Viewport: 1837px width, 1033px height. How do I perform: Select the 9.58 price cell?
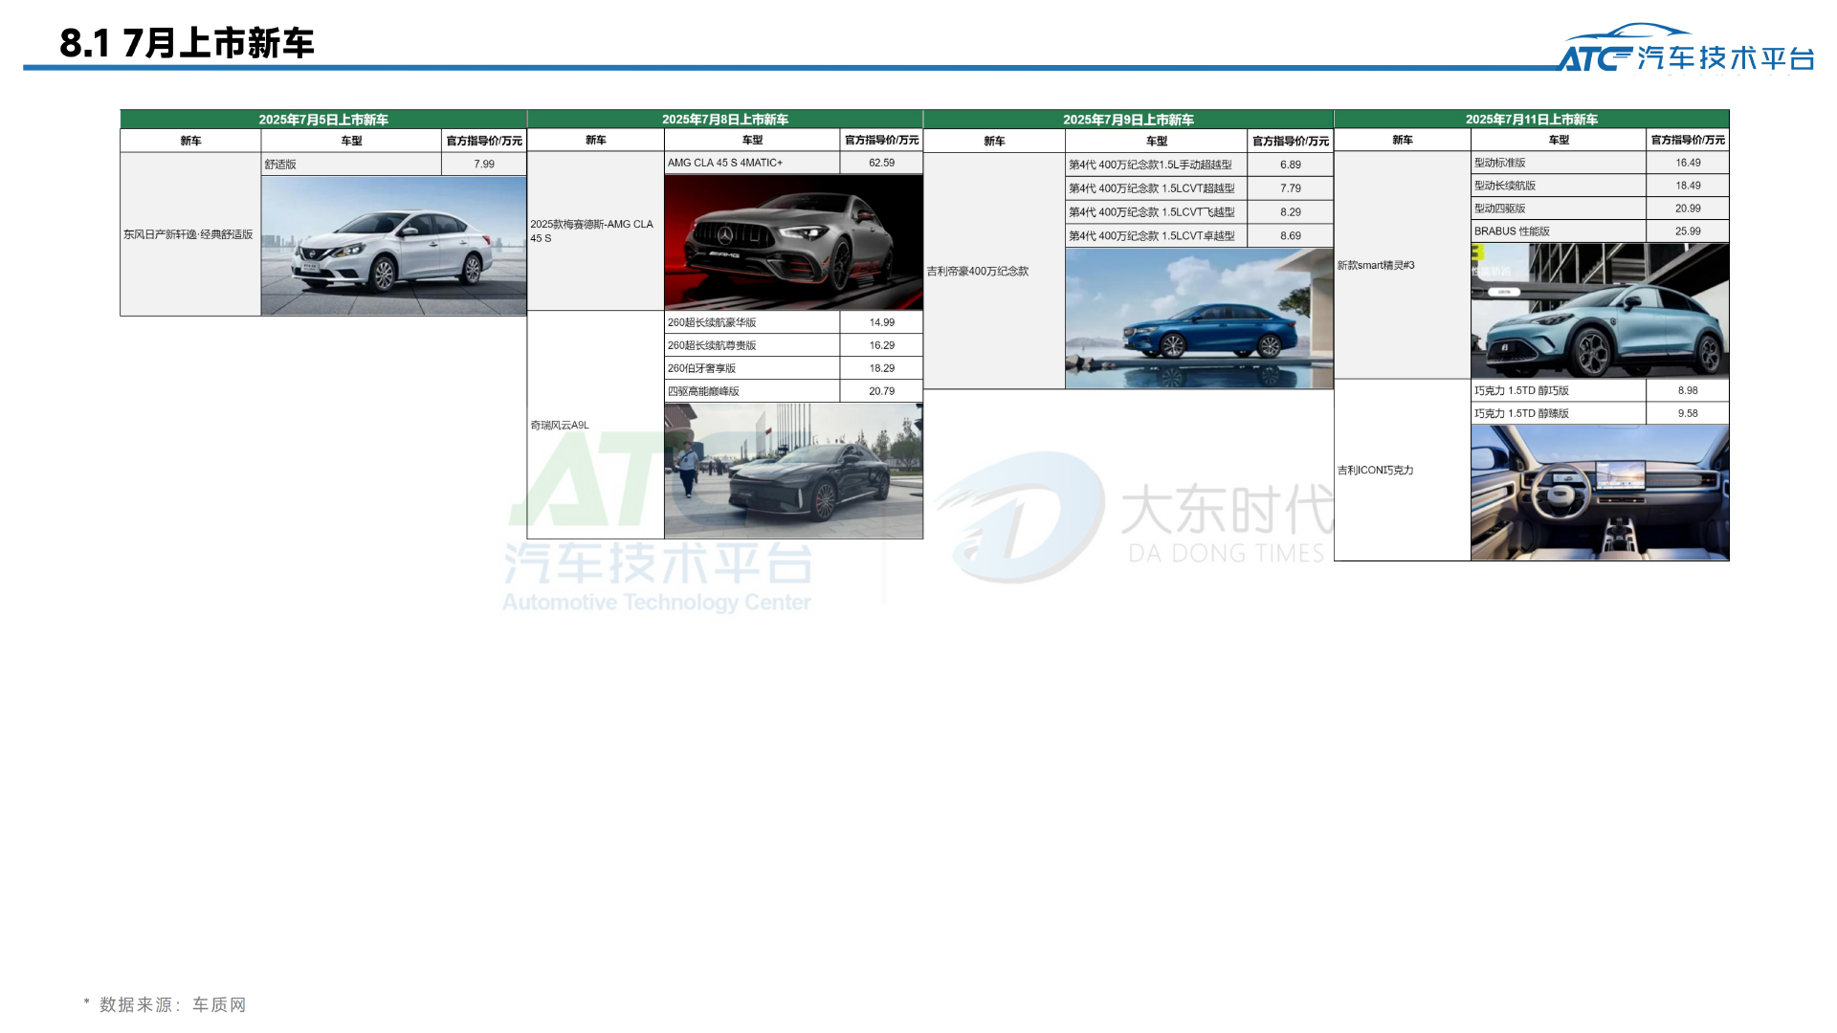[x=1688, y=413]
